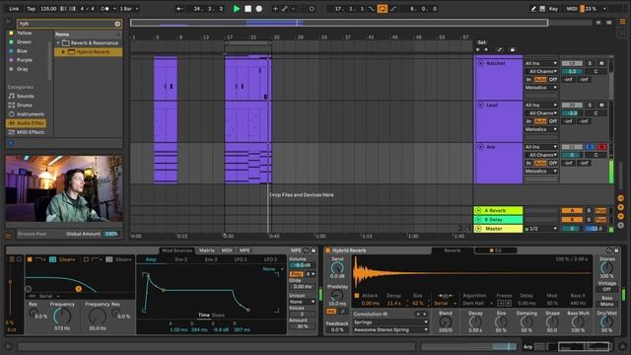
Task: Save Hybrid Reverb preset disk icon
Action: click(616, 250)
